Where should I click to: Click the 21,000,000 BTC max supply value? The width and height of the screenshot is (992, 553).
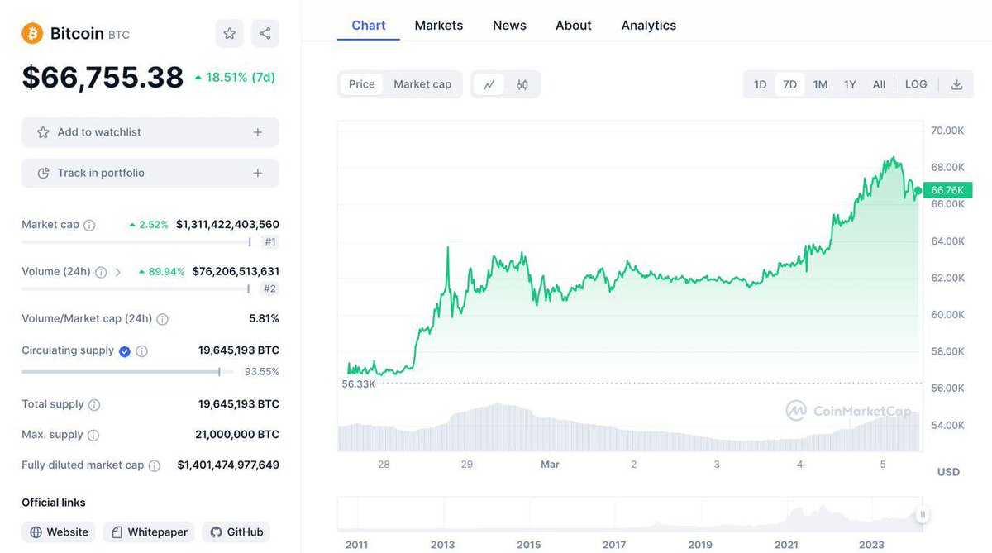[237, 435]
